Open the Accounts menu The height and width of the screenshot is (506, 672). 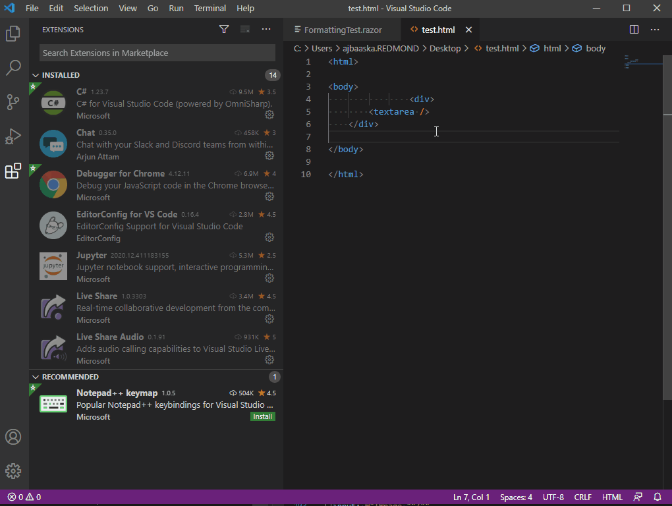click(14, 436)
